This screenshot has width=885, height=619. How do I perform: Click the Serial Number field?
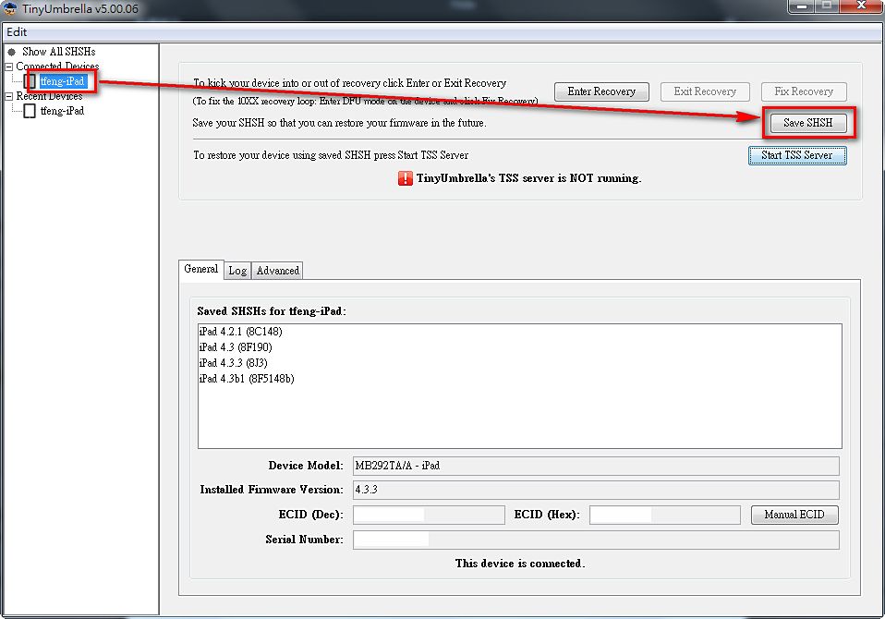596,540
